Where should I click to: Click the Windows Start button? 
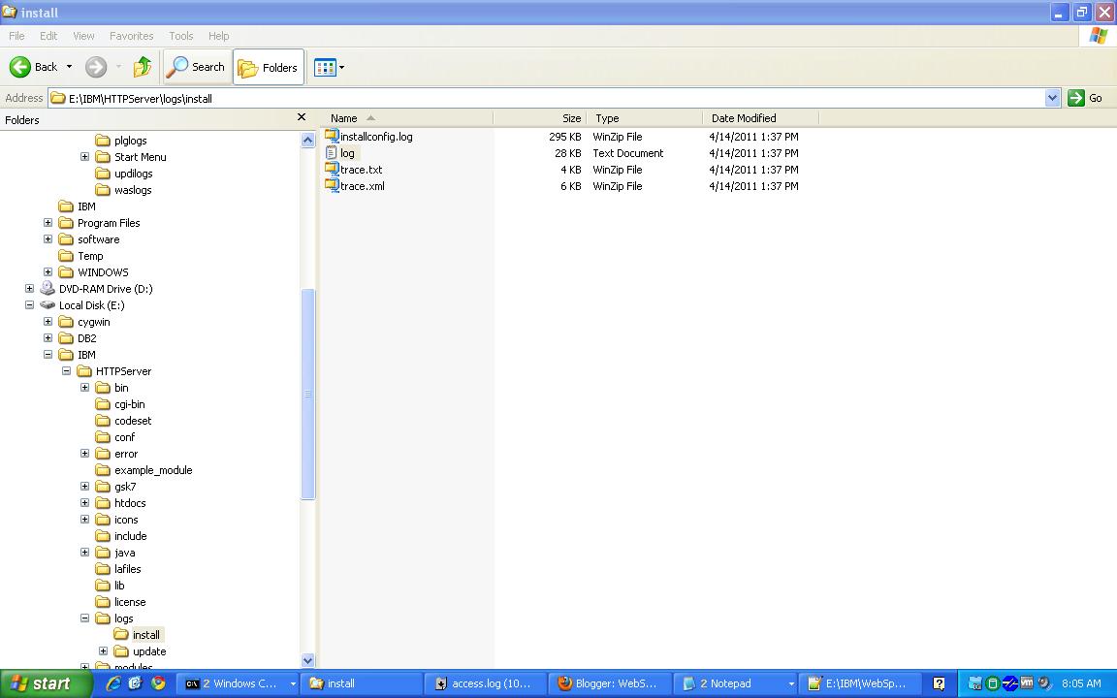click(x=47, y=683)
